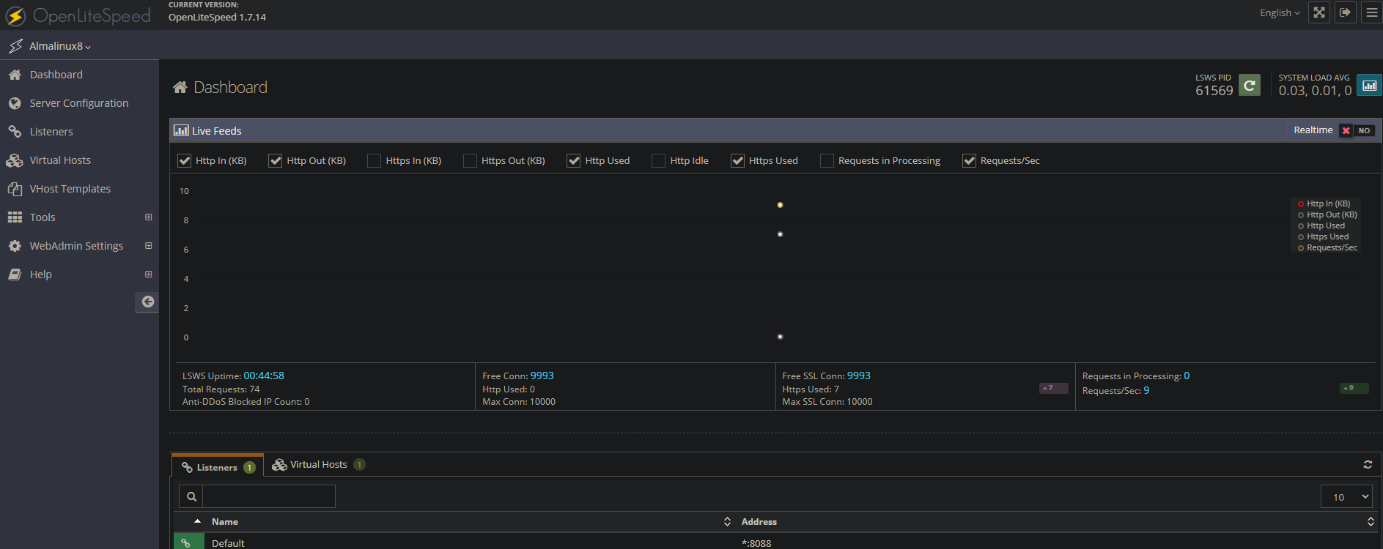Viewport: 1383px width, 549px height.
Task: Click the Server Configuration globe icon
Action: point(15,103)
